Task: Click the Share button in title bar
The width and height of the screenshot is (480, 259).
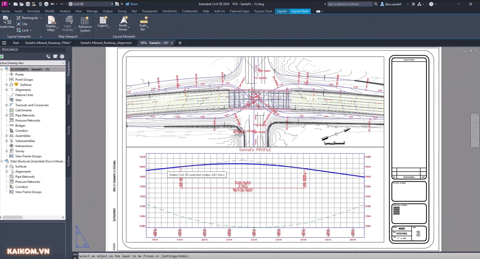Action: [x=132, y=4]
